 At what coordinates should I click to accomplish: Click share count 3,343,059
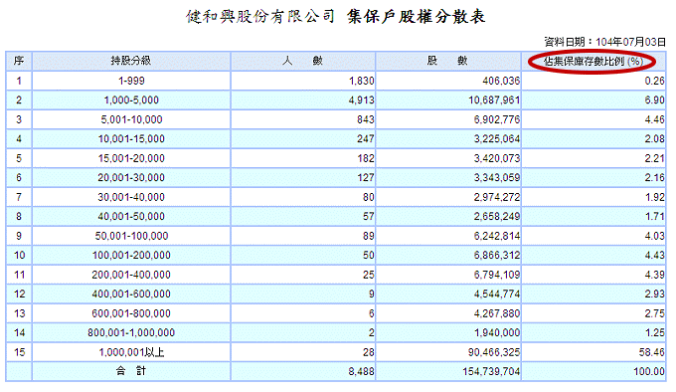tap(497, 178)
